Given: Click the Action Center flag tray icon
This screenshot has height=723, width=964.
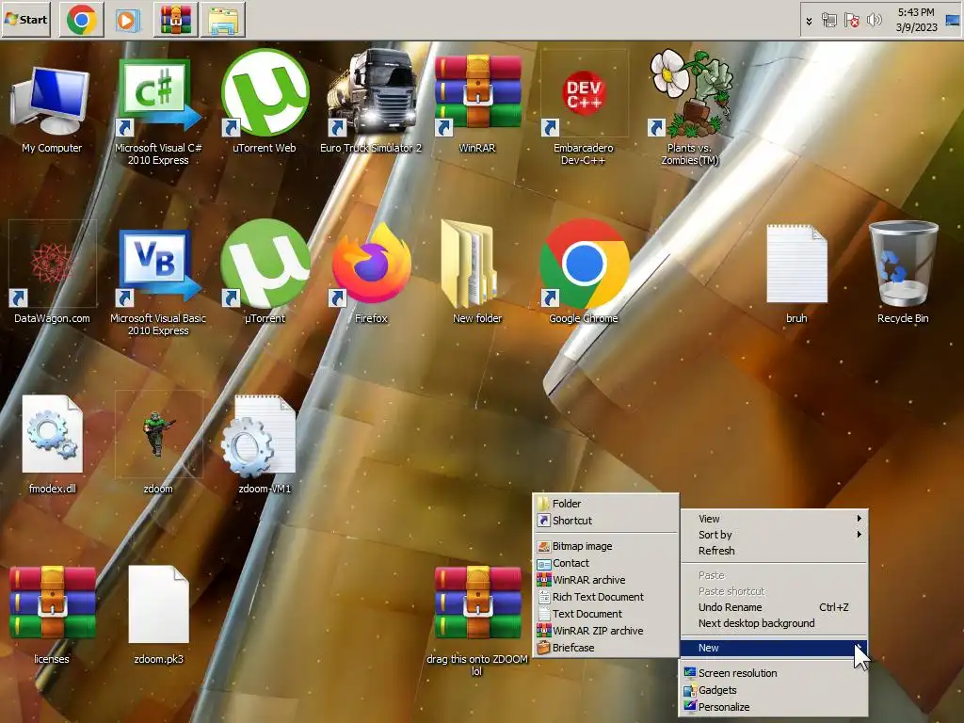Looking at the screenshot, I should point(851,21).
